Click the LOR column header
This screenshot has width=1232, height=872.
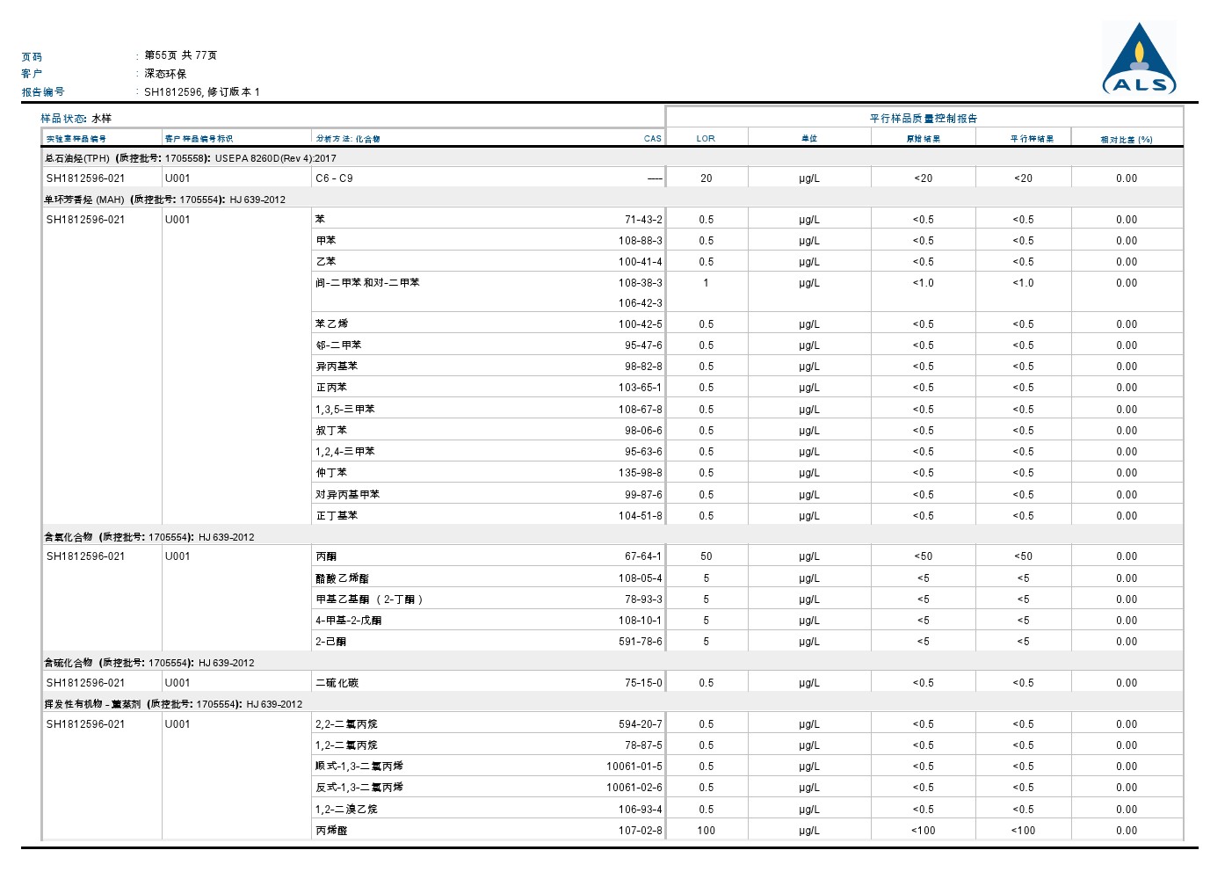pyautogui.click(x=706, y=139)
